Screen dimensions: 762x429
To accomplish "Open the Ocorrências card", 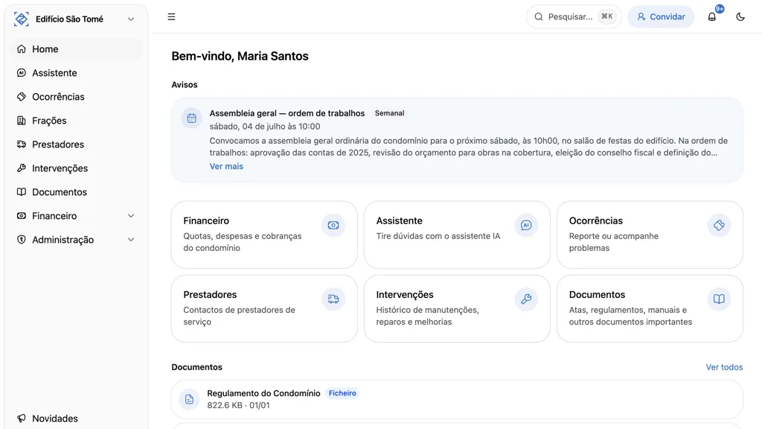I will (650, 235).
